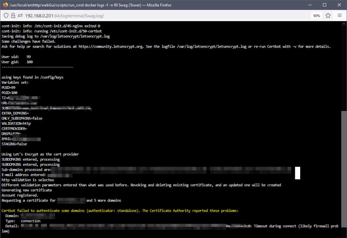347x238 pixels.
Task: Click the 'Variables set:' line
Action: [15, 83]
